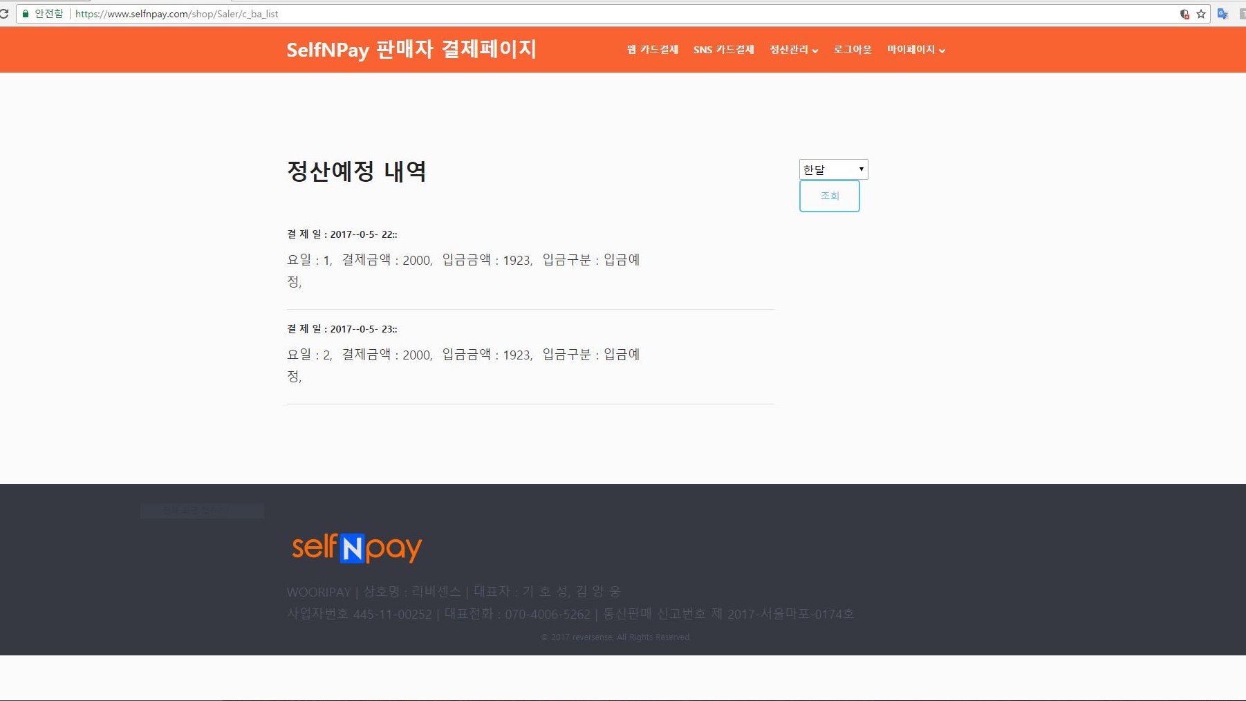Click the 로그아웃 link
This screenshot has width=1246, height=701.
pyautogui.click(x=853, y=50)
